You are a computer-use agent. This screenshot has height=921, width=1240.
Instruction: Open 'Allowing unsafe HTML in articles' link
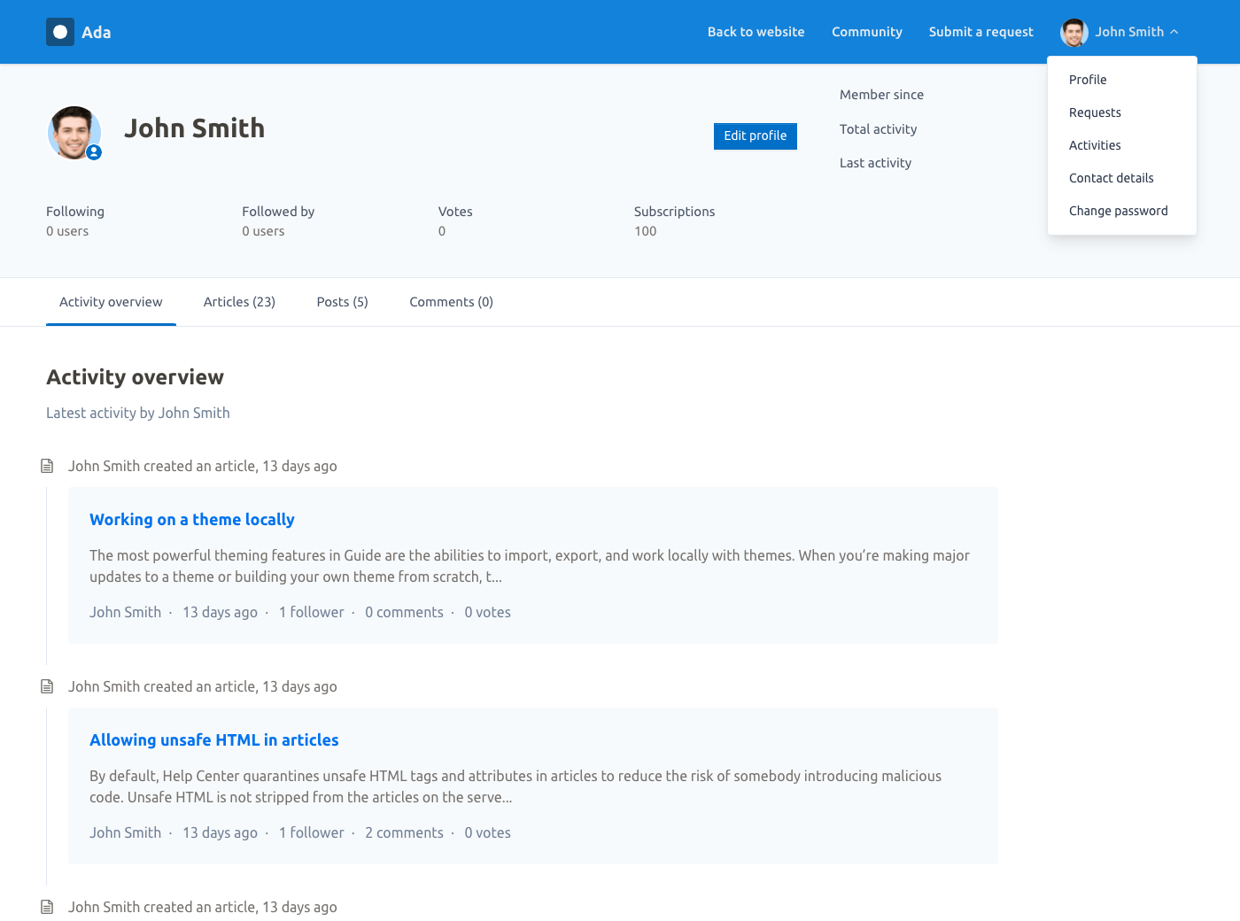pos(214,740)
